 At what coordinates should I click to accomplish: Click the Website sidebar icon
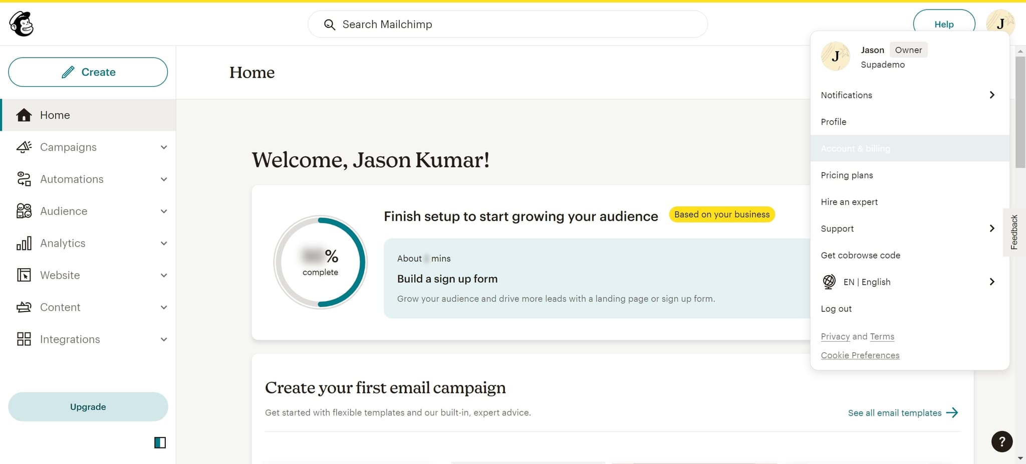(x=24, y=275)
